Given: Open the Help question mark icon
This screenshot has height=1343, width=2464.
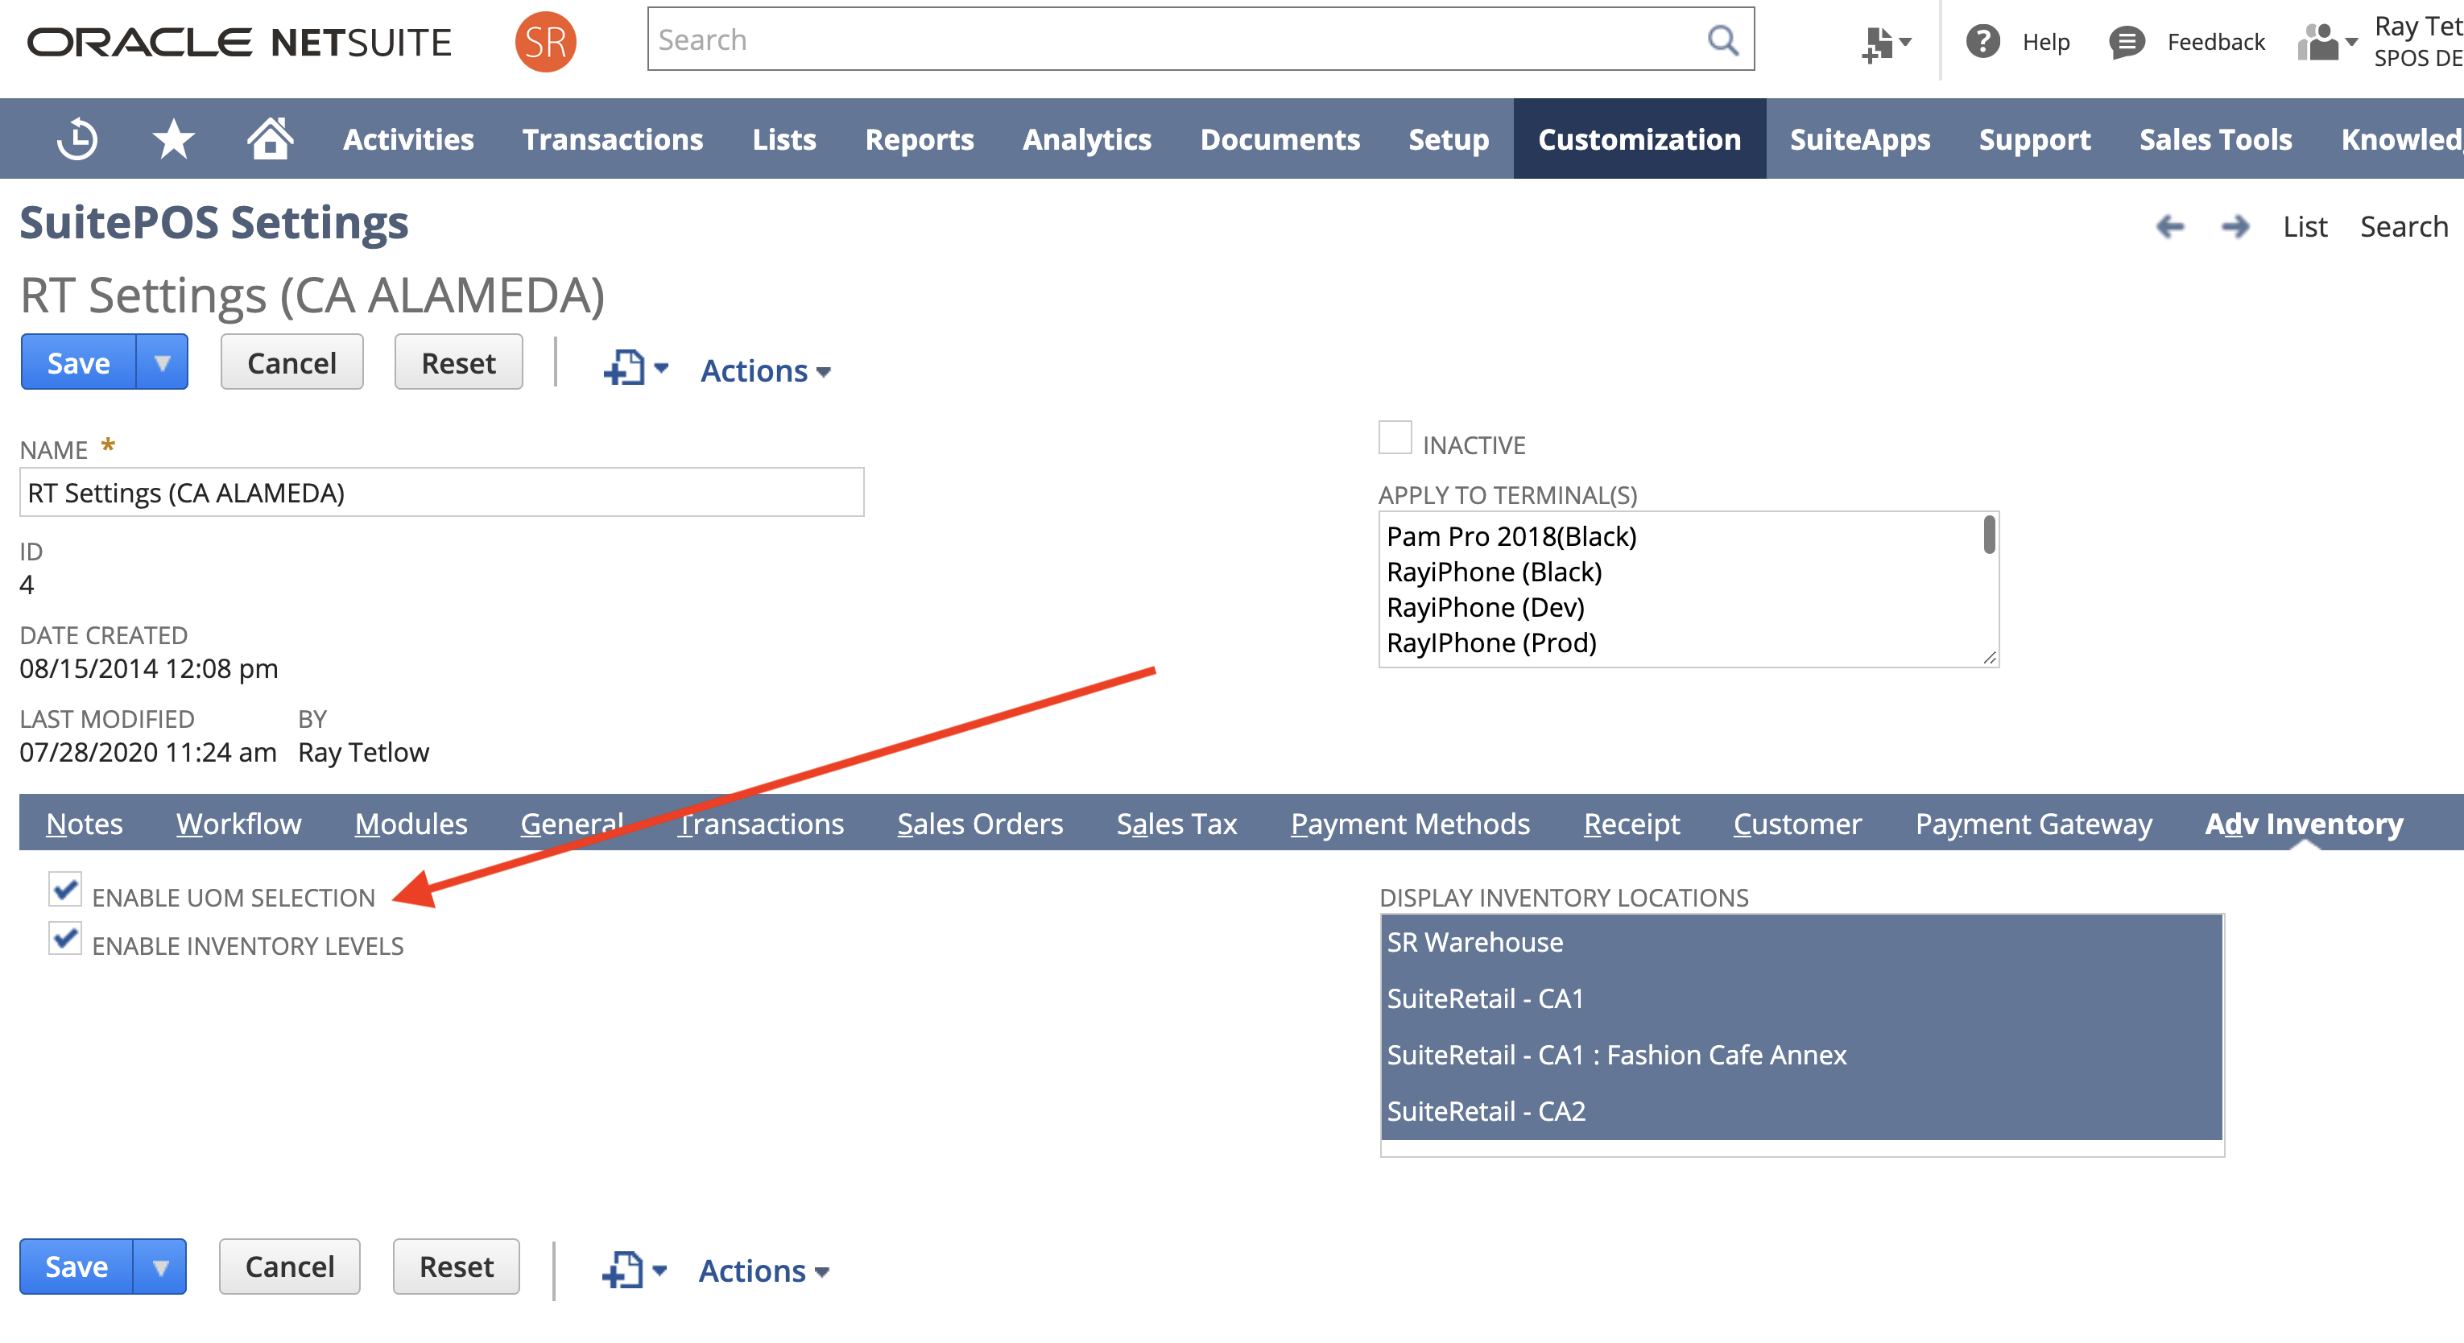Looking at the screenshot, I should coord(1982,42).
